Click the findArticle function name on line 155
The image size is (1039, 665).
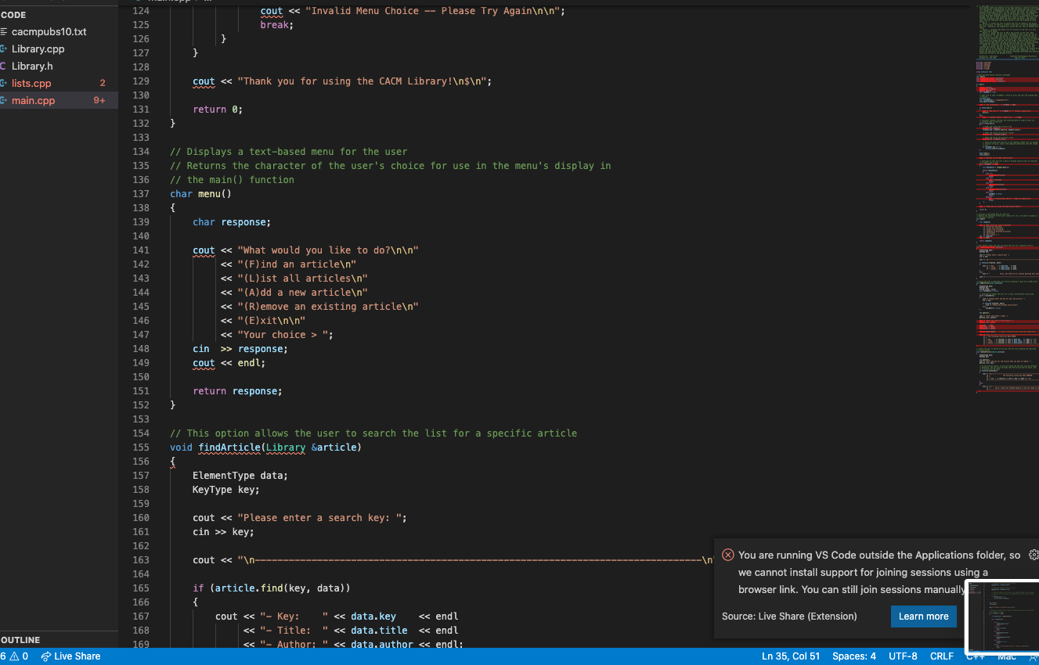tap(229, 448)
